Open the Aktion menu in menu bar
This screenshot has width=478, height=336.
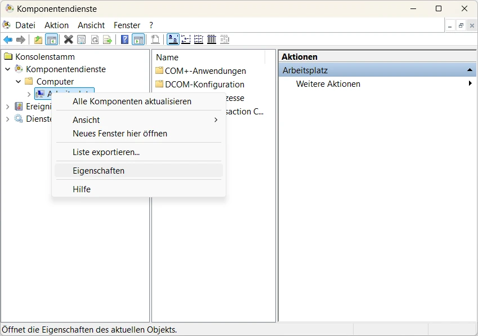tap(56, 25)
